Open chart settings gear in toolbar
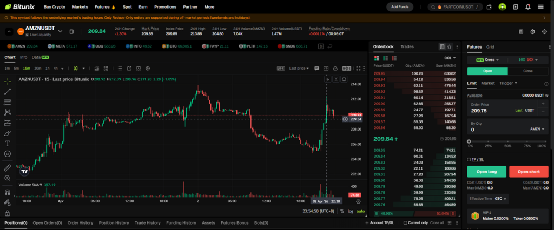This screenshot has height=230, width=554. [x=148, y=69]
